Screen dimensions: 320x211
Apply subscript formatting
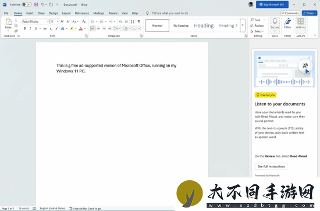pyautogui.click(x=51, y=28)
